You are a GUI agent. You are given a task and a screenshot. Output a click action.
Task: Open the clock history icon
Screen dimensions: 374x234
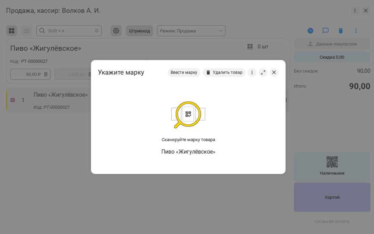[310, 31]
